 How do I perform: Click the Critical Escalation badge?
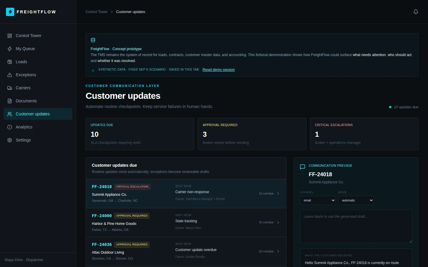[x=132, y=187]
